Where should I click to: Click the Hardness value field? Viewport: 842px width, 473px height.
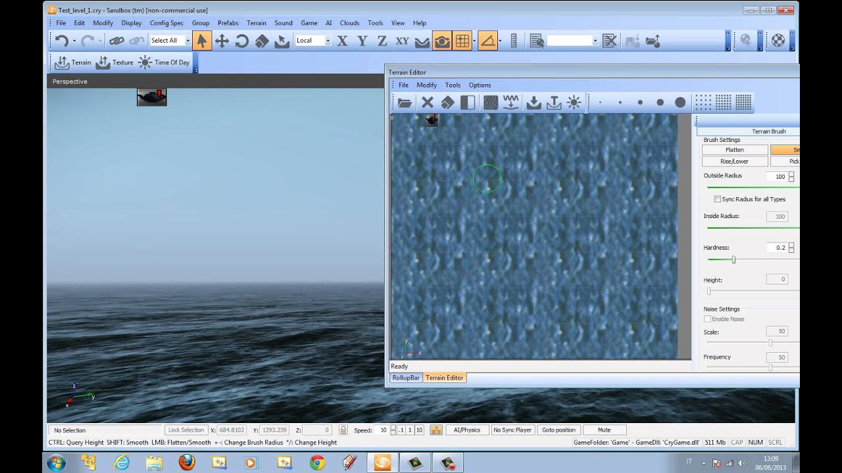click(777, 248)
